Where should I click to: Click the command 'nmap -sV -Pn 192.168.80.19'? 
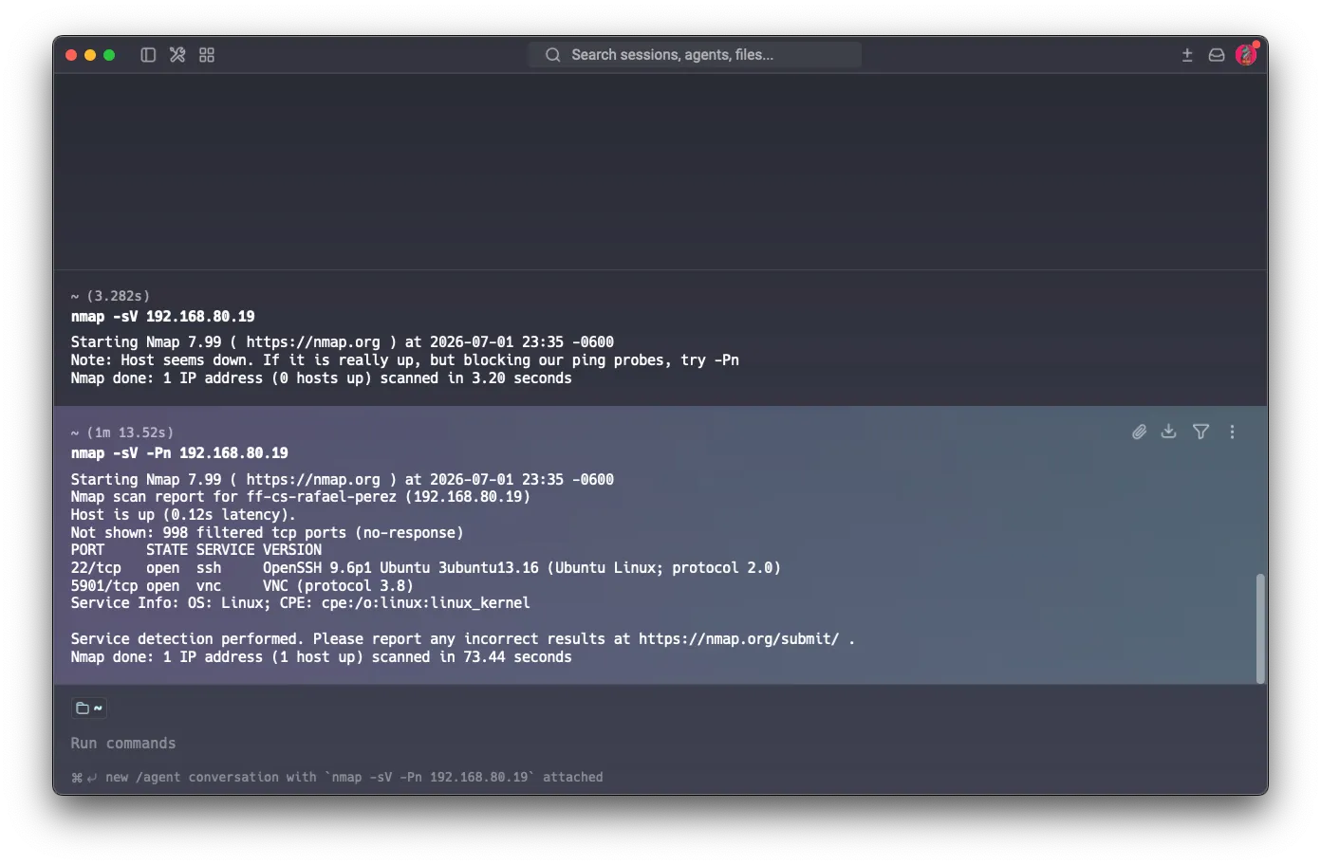(x=179, y=453)
